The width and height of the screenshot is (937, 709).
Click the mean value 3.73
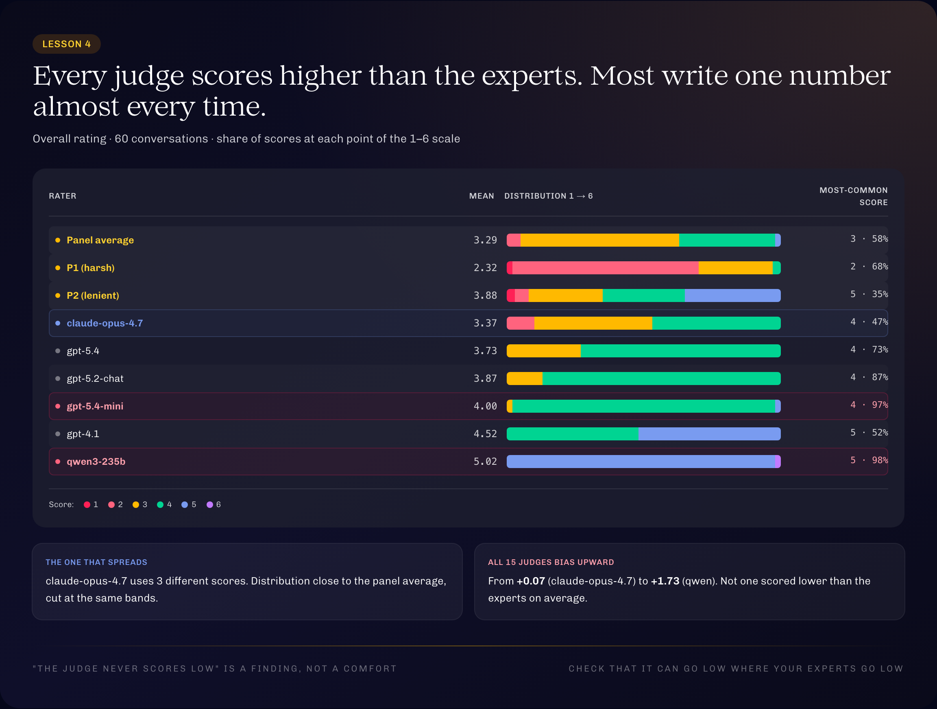pos(485,351)
